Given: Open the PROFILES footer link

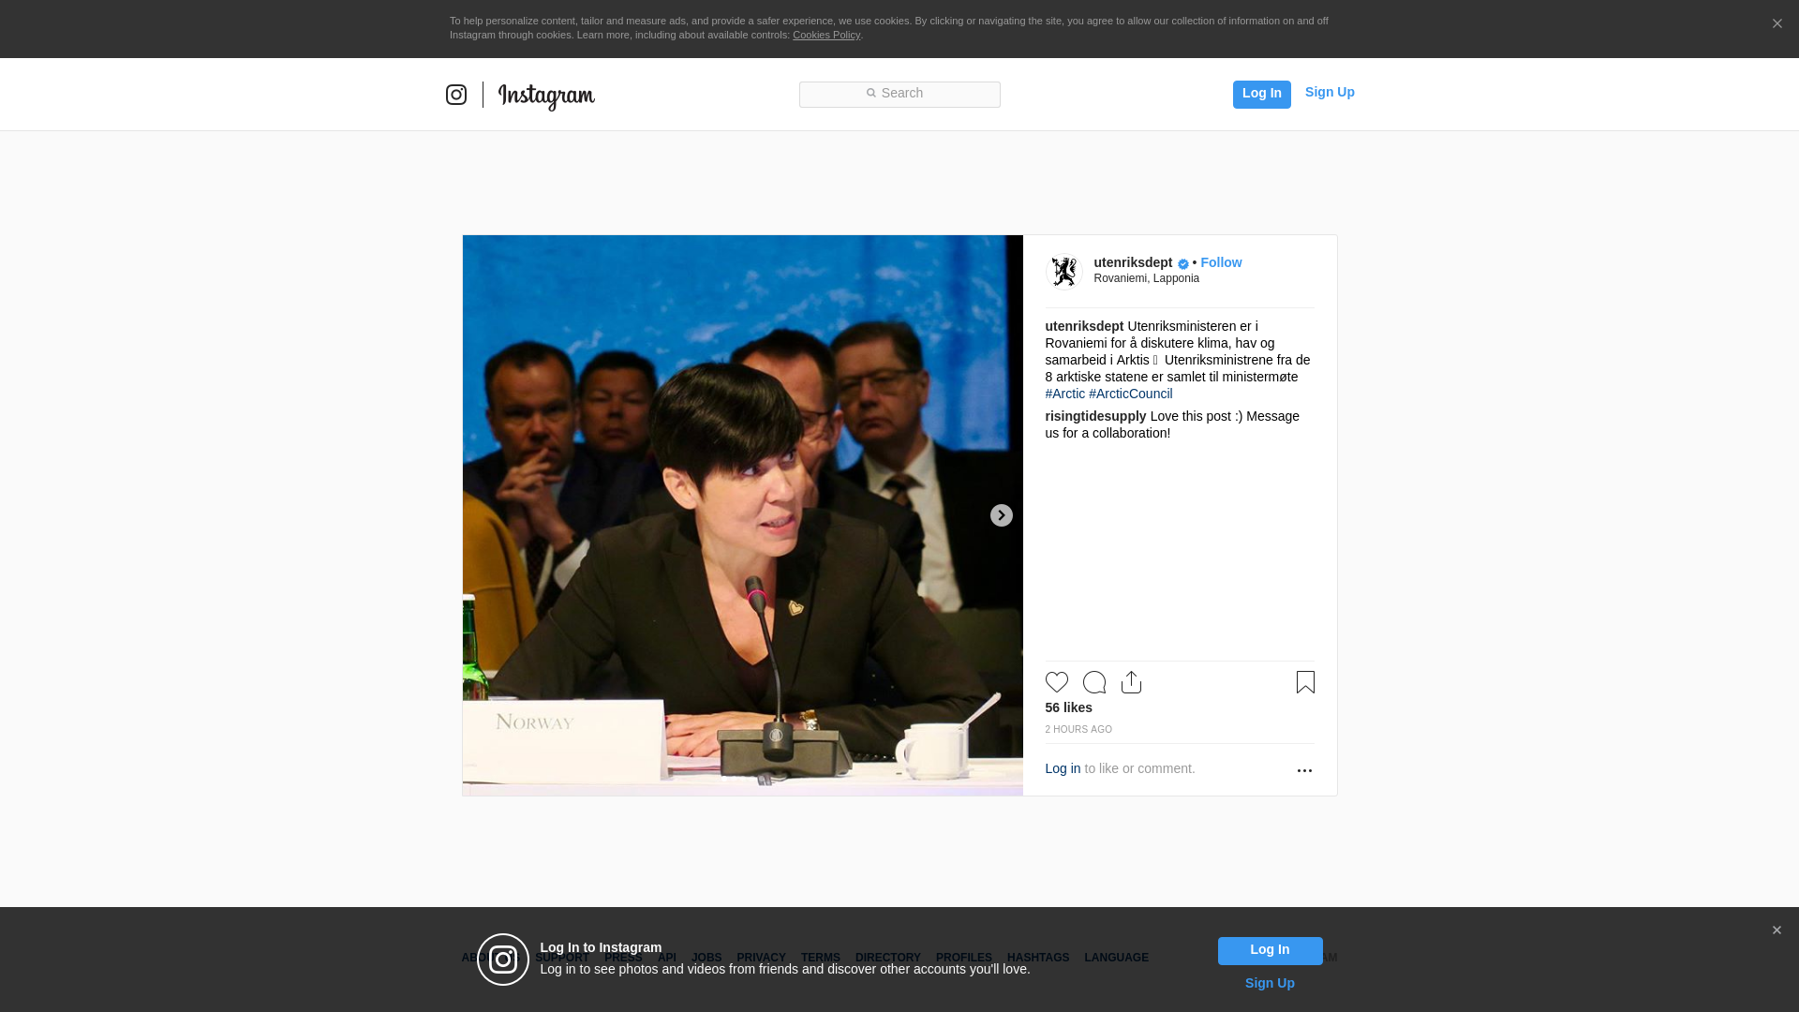Looking at the screenshot, I should [x=963, y=958].
